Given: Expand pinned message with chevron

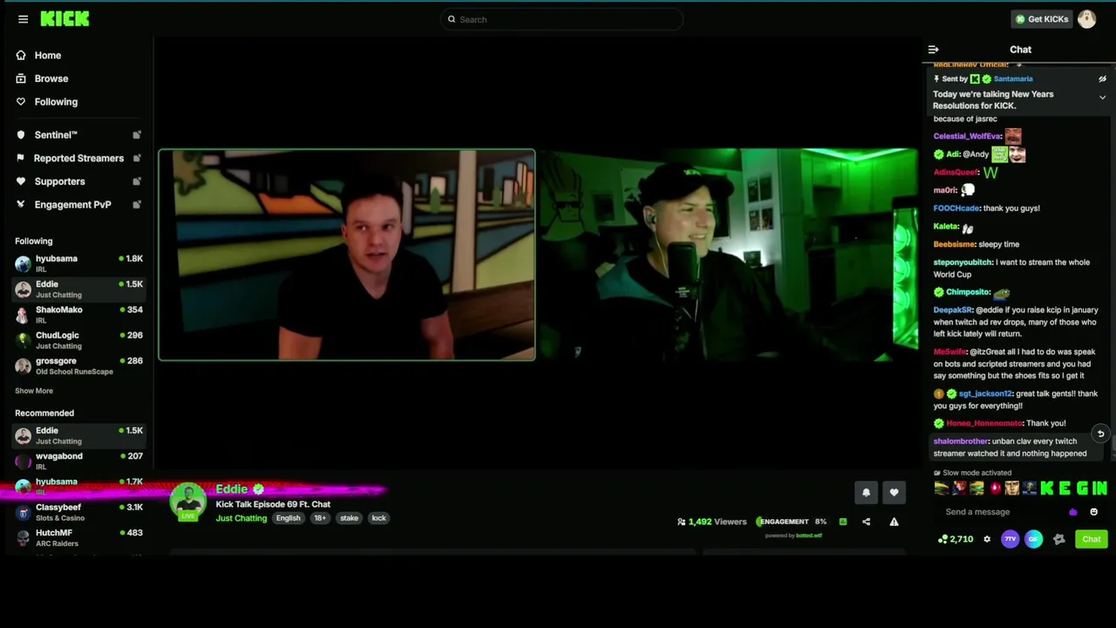Looking at the screenshot, I should click(x=1102, y=98).
